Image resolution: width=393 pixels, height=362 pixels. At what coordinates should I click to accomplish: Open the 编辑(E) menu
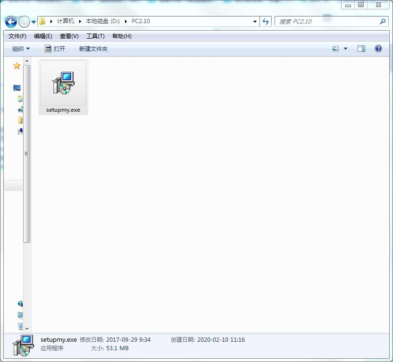coord(43,36)
